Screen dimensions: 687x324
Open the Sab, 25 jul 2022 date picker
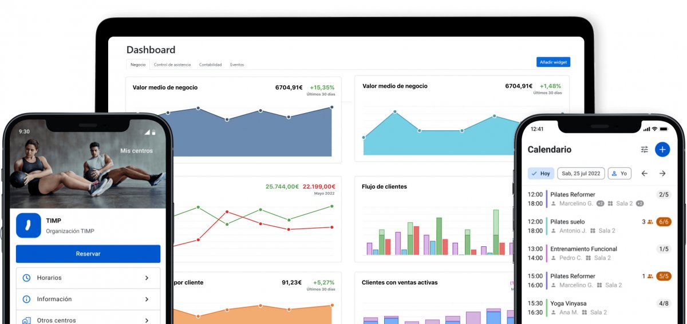[x=581, y=173]
